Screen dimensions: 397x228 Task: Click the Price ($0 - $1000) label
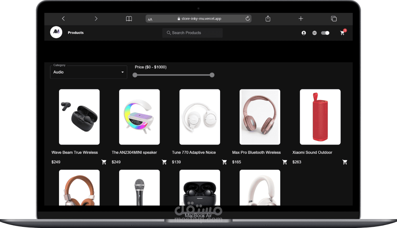tap(151, 67)
